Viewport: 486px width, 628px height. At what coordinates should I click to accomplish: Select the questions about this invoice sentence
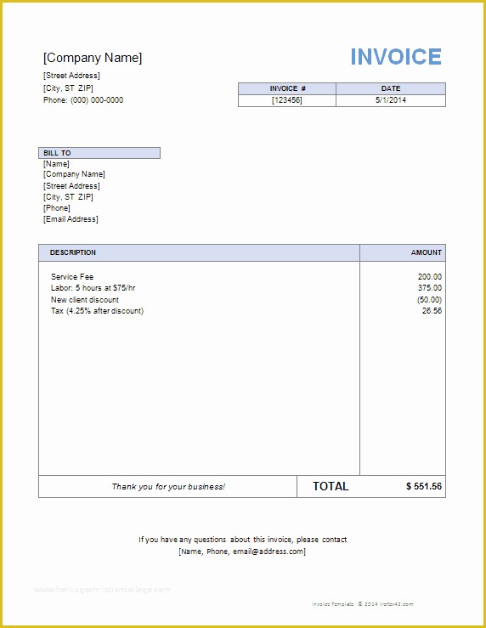pos(243,540)
